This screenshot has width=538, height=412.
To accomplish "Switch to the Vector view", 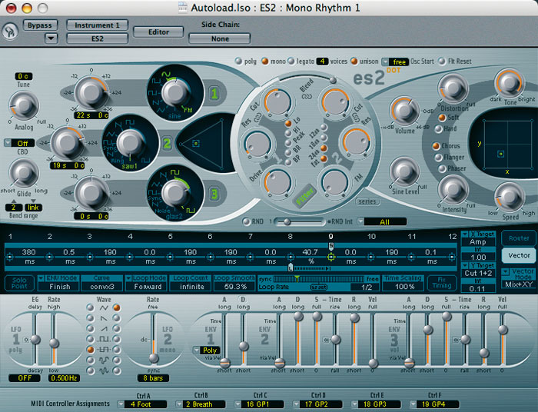I will [x=519, y=255].
